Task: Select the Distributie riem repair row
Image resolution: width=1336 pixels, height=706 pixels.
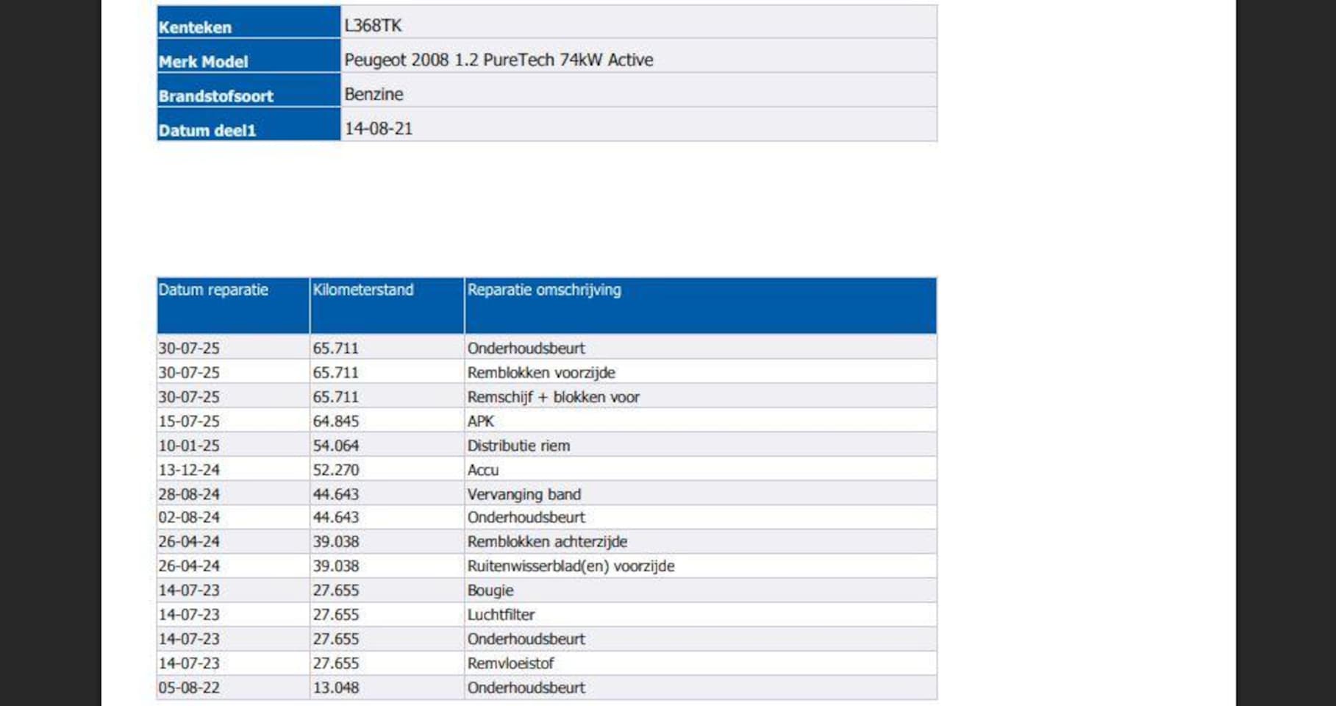Action: pyautogui.click(x=518, y=446)
